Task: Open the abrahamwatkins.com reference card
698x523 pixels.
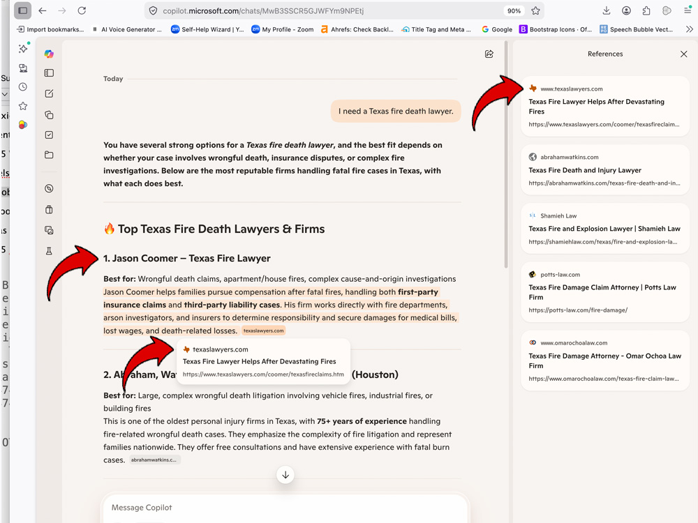Action: pos(605,170)
